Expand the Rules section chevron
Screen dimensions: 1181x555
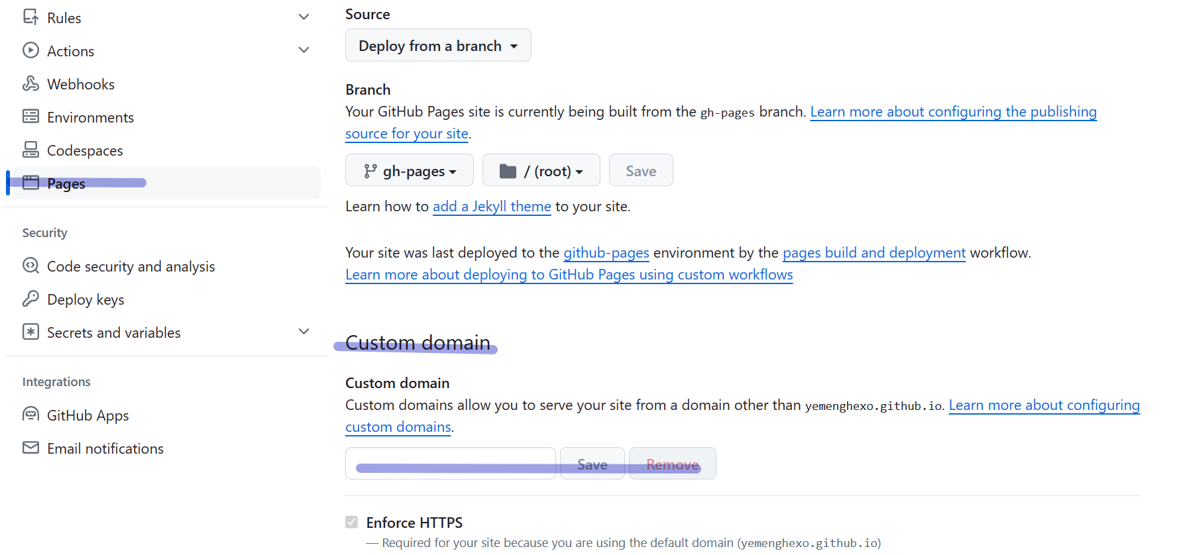pyautogui.click(x=304, y=17)
